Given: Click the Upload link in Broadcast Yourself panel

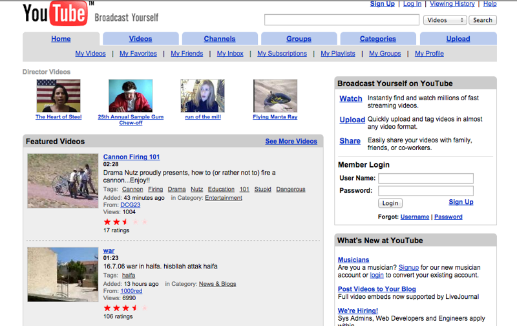Looking at the screenshot, I should click(352, 120).
